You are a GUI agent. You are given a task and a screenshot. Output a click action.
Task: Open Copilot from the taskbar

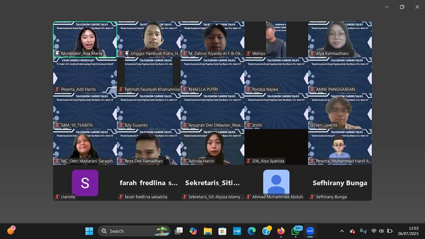tap(193, 231)
